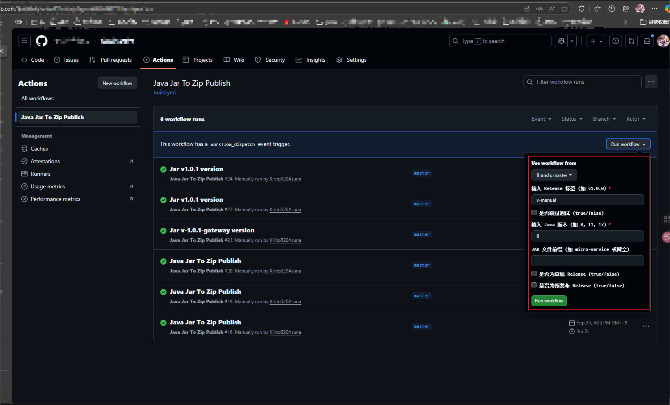Open options menu for run #16
Viewport: 670px width, 405px height.
click(x=646, y=326)
